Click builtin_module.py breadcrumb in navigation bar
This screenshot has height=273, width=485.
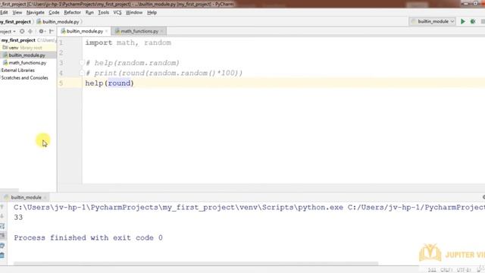coord(58,22)
